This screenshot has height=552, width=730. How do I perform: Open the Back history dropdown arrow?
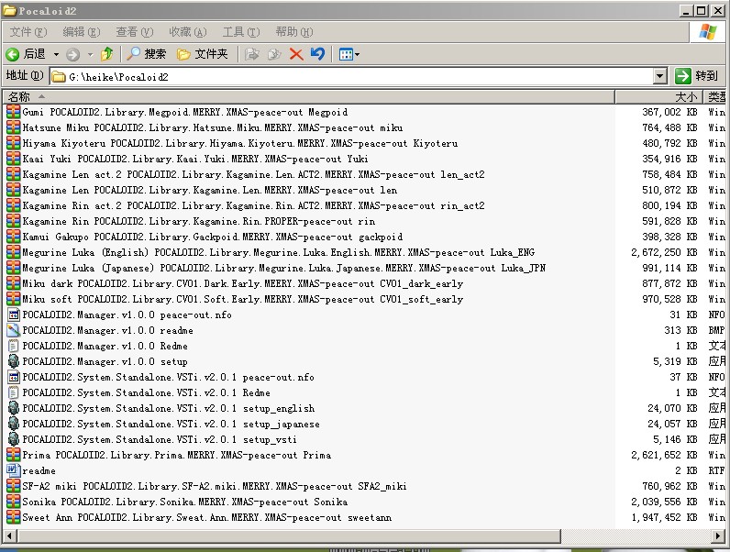56,54
